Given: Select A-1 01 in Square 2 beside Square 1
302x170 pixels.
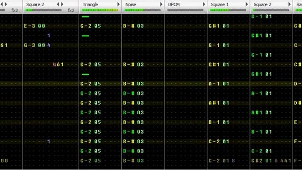Looking at the screenshot, I should coord(262,93).
